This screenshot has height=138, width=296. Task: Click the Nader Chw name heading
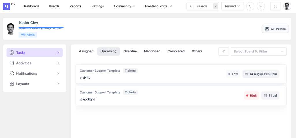pos(28,23)
